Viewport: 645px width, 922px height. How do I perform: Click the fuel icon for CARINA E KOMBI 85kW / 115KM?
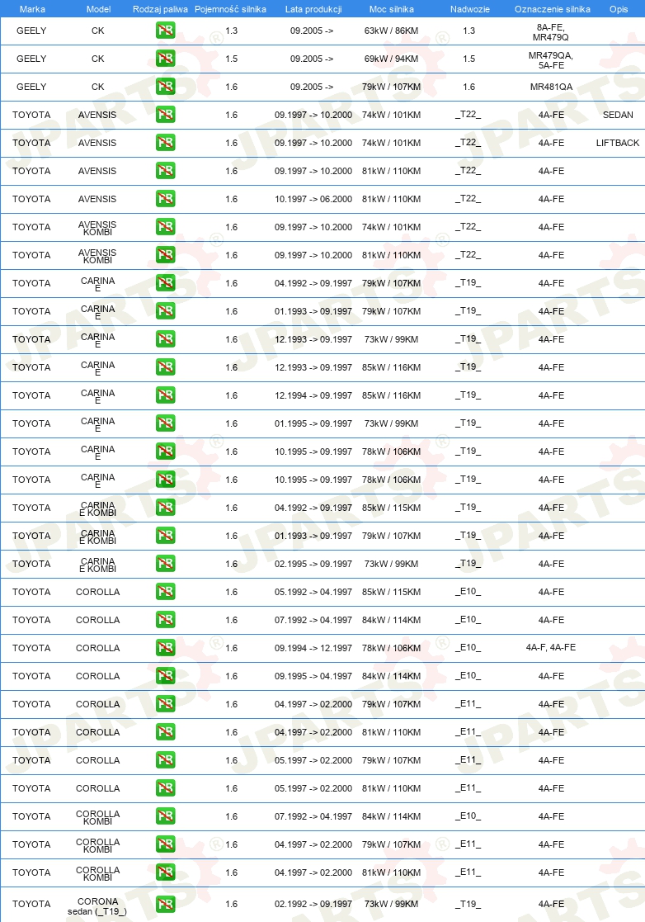[x=166, y=508]
